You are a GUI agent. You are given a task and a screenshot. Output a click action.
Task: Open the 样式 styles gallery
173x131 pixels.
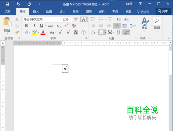(145, 25)
